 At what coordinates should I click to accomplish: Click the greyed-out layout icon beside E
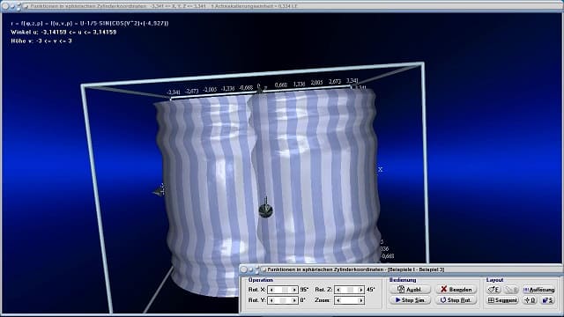point(511,290)
